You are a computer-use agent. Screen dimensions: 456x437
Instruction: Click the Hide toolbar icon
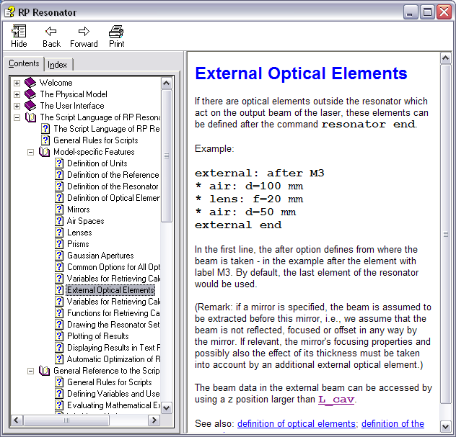coord(19,31)
